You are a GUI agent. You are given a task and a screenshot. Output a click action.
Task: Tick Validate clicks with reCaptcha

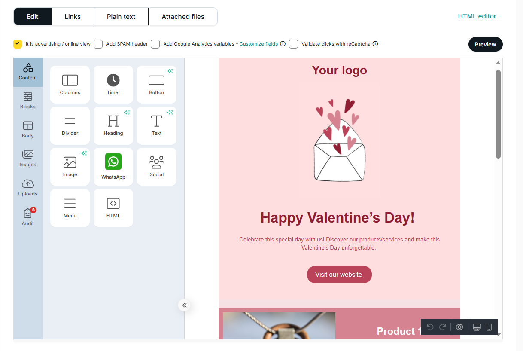tap(294, 44)
